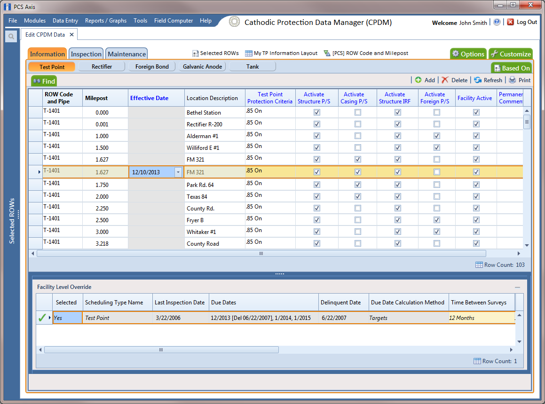Image resolution: width=545 pixels, height=404 pixels.
Task: Click the search magnifier icon in sidebar
Action: pos(11,36)
